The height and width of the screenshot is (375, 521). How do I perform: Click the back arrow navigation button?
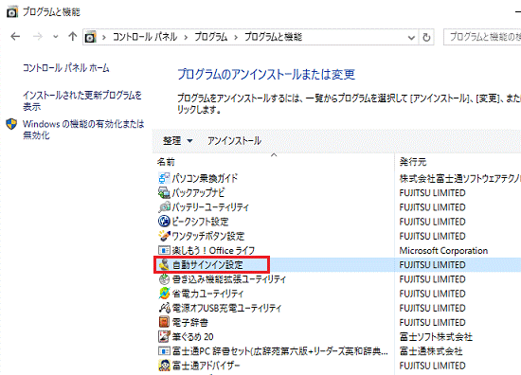tap(15, 37)
